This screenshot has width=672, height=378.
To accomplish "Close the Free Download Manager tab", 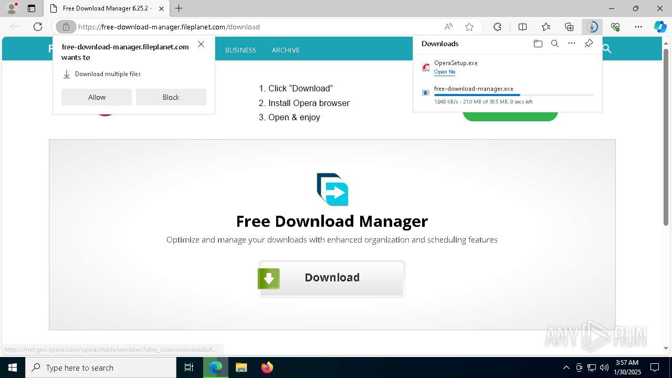I will [x=162, y=8].
